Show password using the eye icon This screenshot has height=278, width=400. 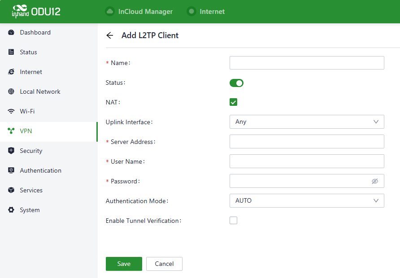(x=375, y=181)
